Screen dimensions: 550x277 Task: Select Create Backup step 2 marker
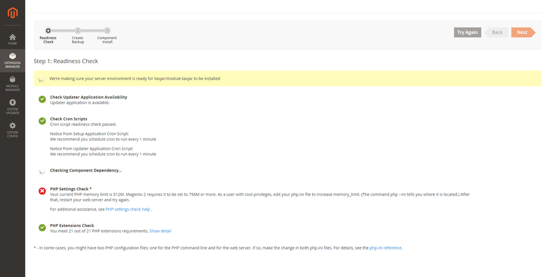click(78, 30)
